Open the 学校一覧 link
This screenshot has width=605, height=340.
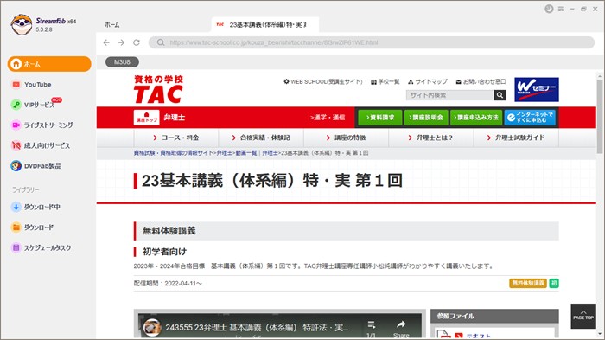tap(385, 82)
